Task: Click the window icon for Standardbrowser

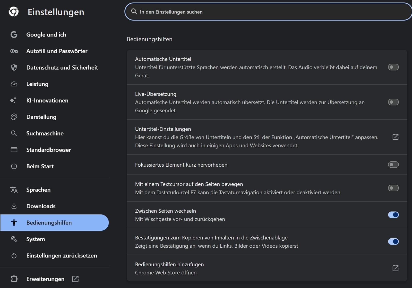Action: pyautogui.click(x=14, y=150)
